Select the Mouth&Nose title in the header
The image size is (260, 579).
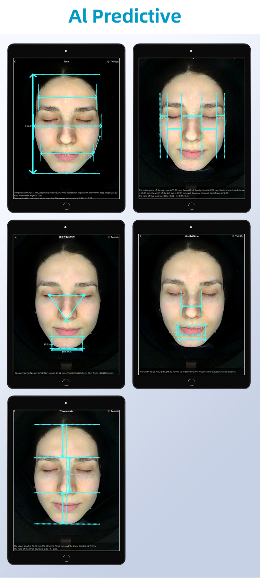[191, 236]
